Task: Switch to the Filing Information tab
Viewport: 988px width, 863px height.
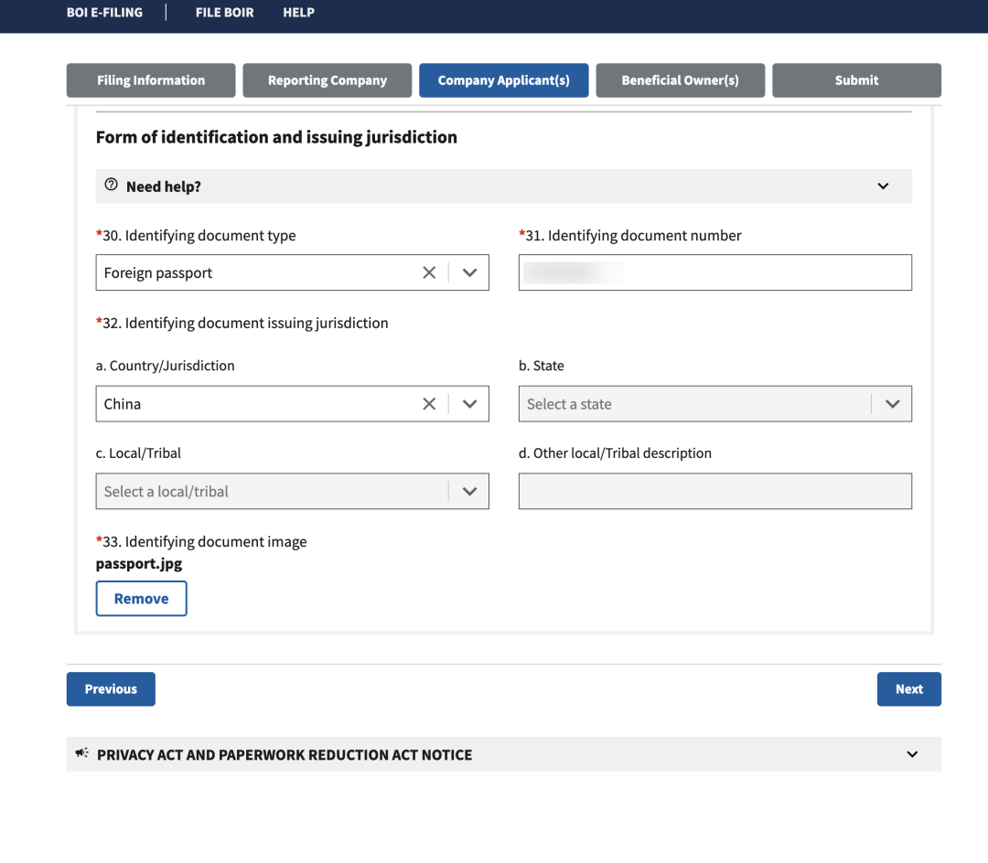Action: click(151, 80)
